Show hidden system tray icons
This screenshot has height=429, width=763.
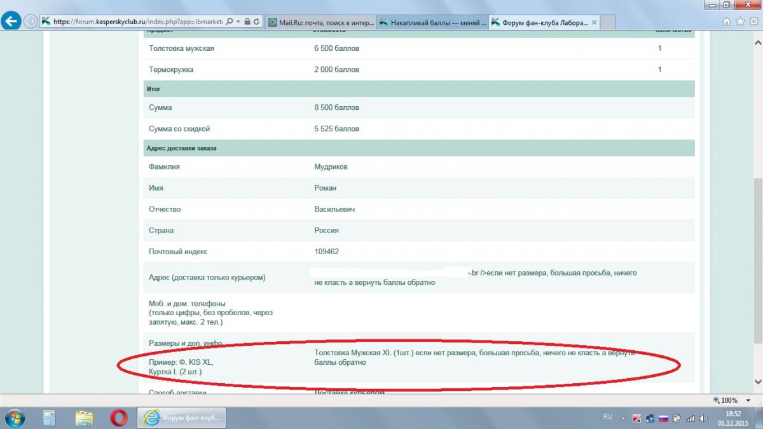[624, 418]
